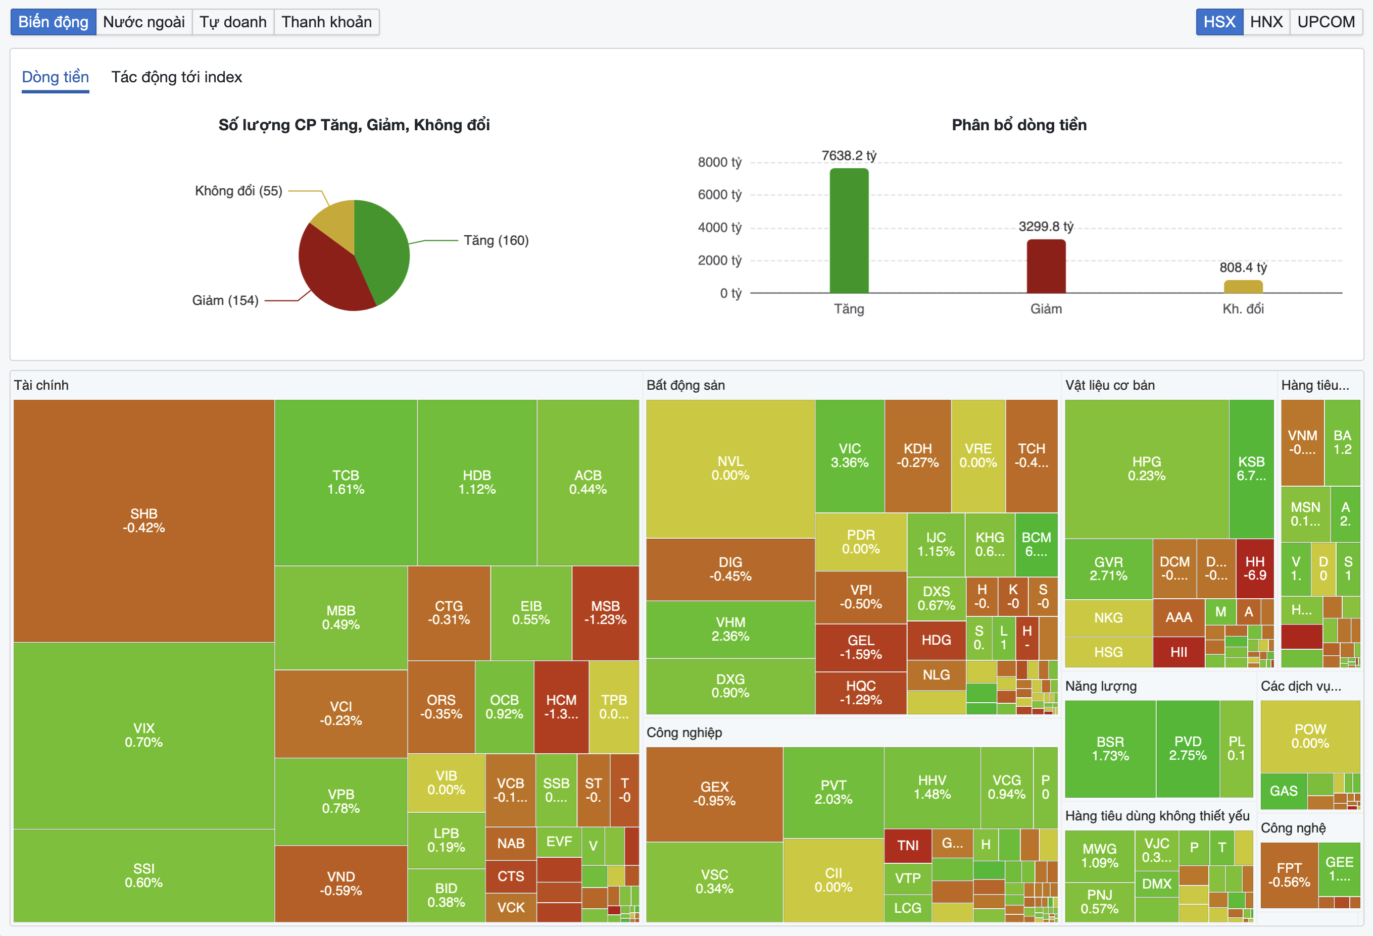Click the GEX -0.95% industrial cell
Image resolution: width=1374 pixels, height=936 pixels.
pyautogui.click(x=714, y=794)
